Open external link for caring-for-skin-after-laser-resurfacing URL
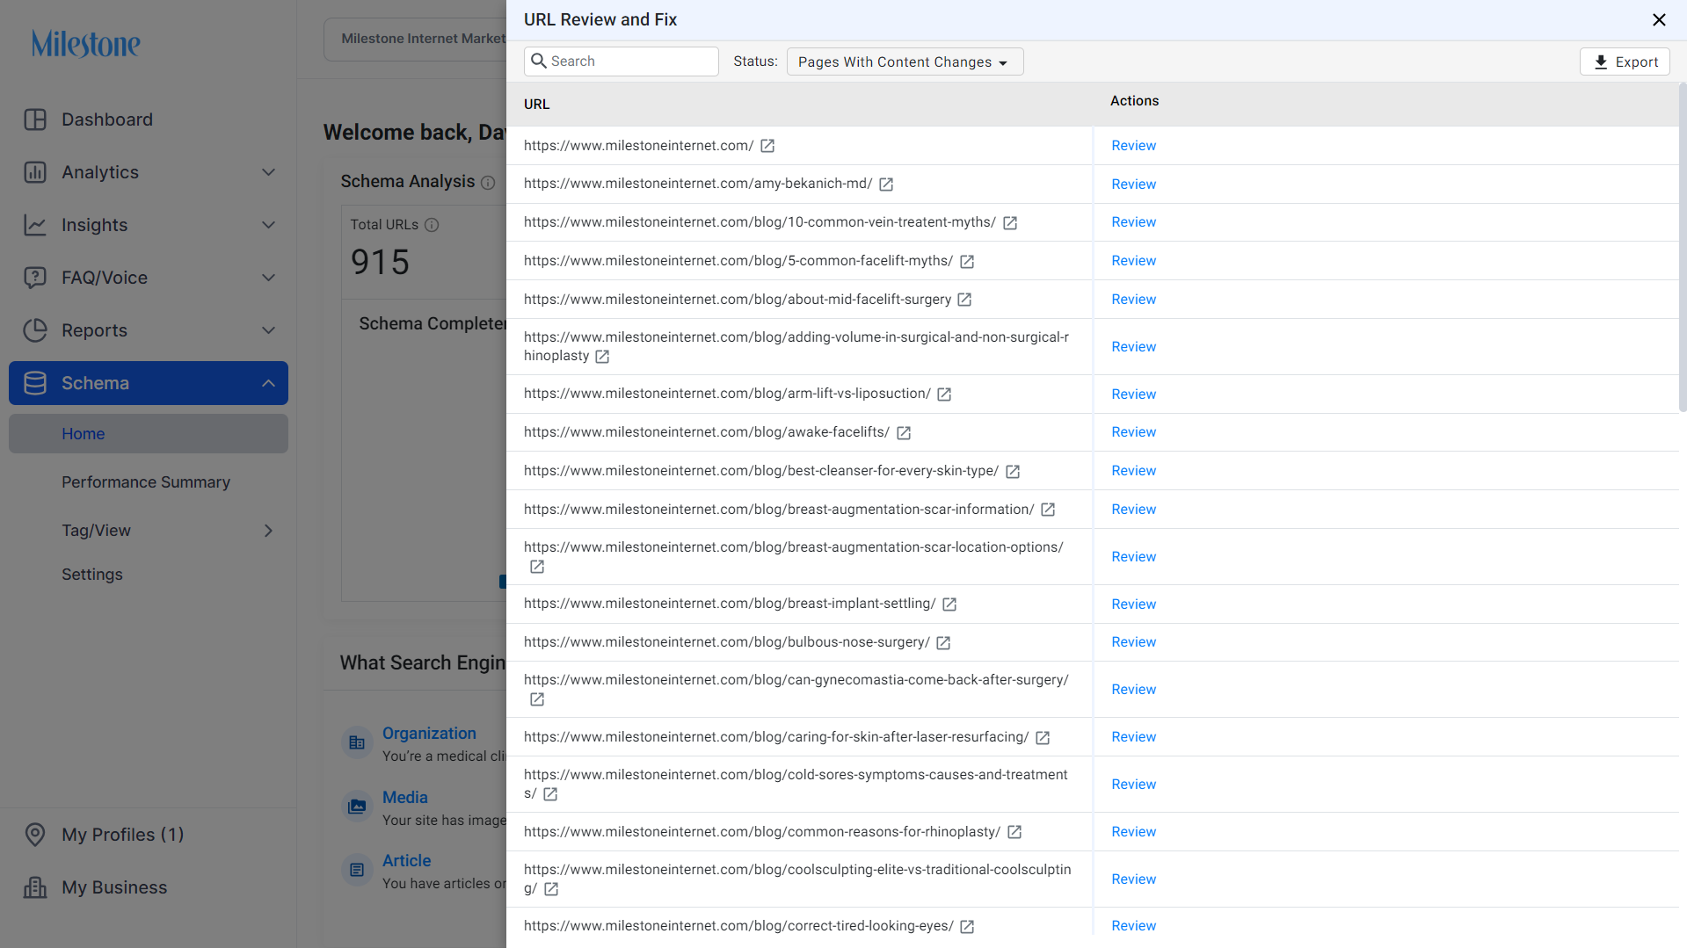1687x948 pixels. pyautogui.click(x=1043, y=738)
